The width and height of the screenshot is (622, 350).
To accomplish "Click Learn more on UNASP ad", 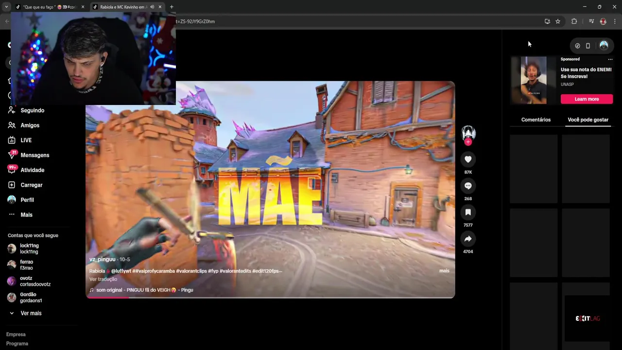I will pos(587,99).
